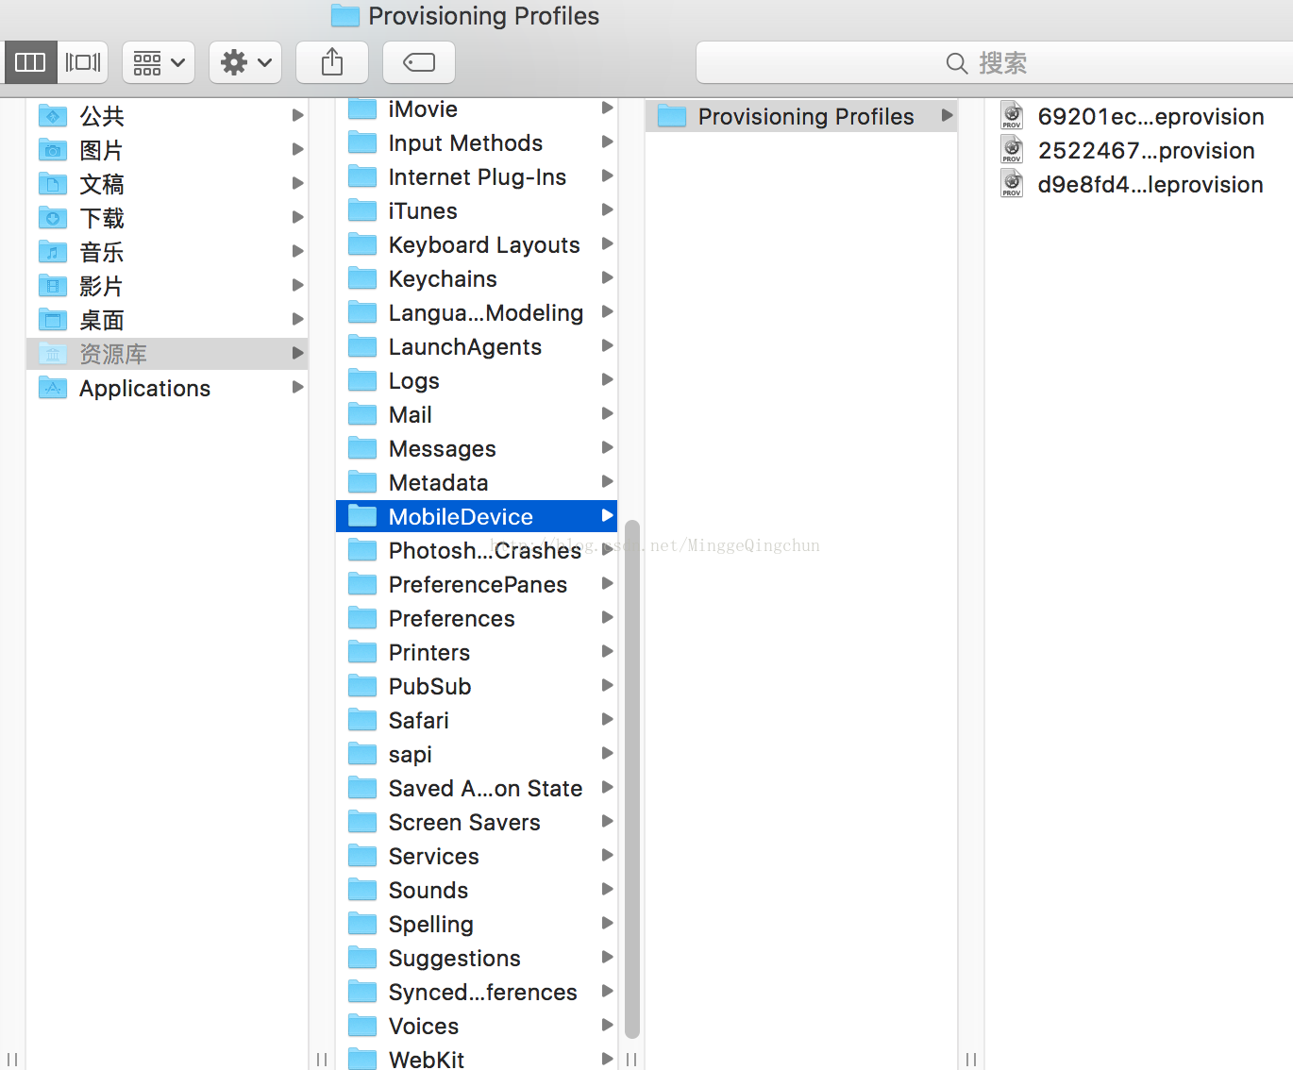Switch Finder to column view
1293x1070 pixels.
click(29, 61)
